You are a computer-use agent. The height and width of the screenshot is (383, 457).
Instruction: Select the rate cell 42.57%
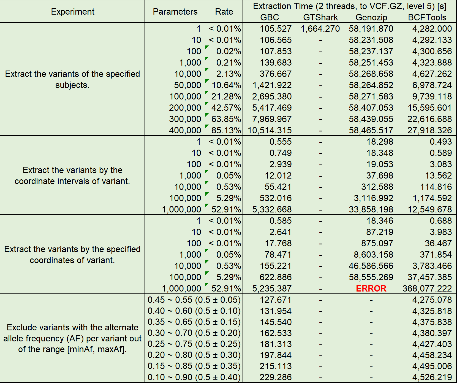(x=226, y=108)
